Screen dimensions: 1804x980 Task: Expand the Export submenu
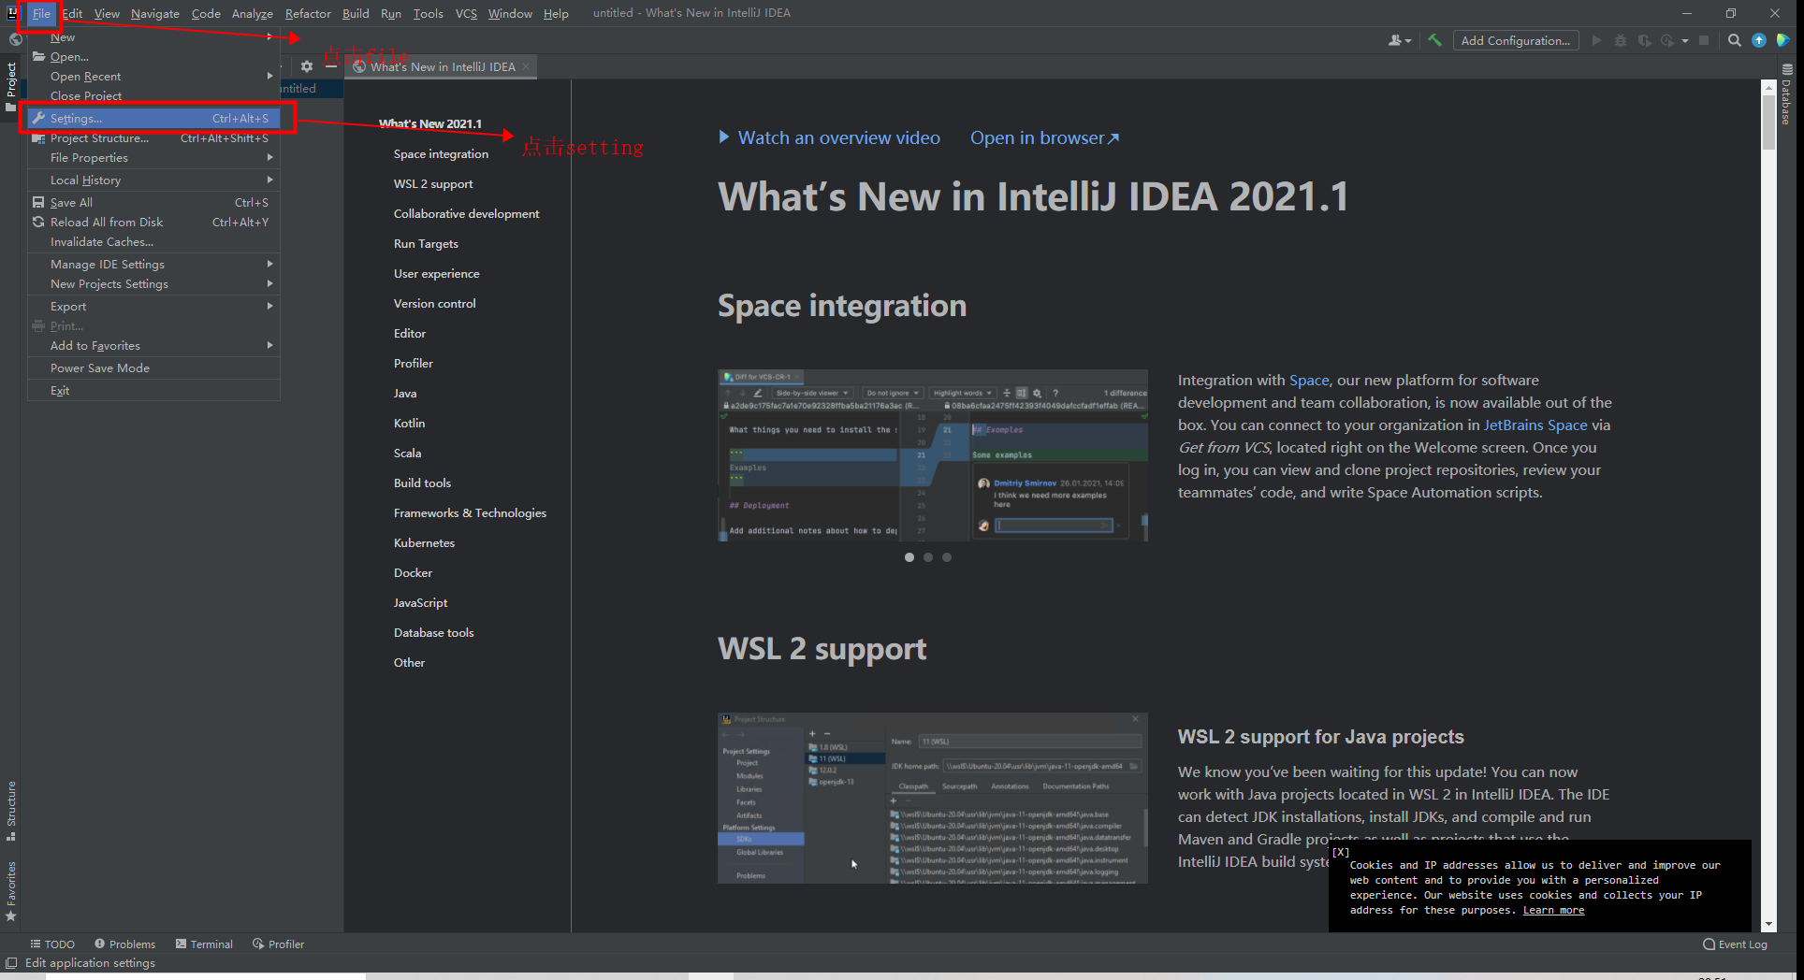269,307
